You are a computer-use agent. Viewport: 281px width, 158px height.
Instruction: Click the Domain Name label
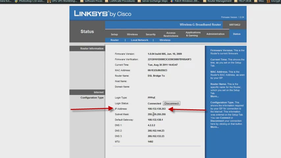pos(122,87)
